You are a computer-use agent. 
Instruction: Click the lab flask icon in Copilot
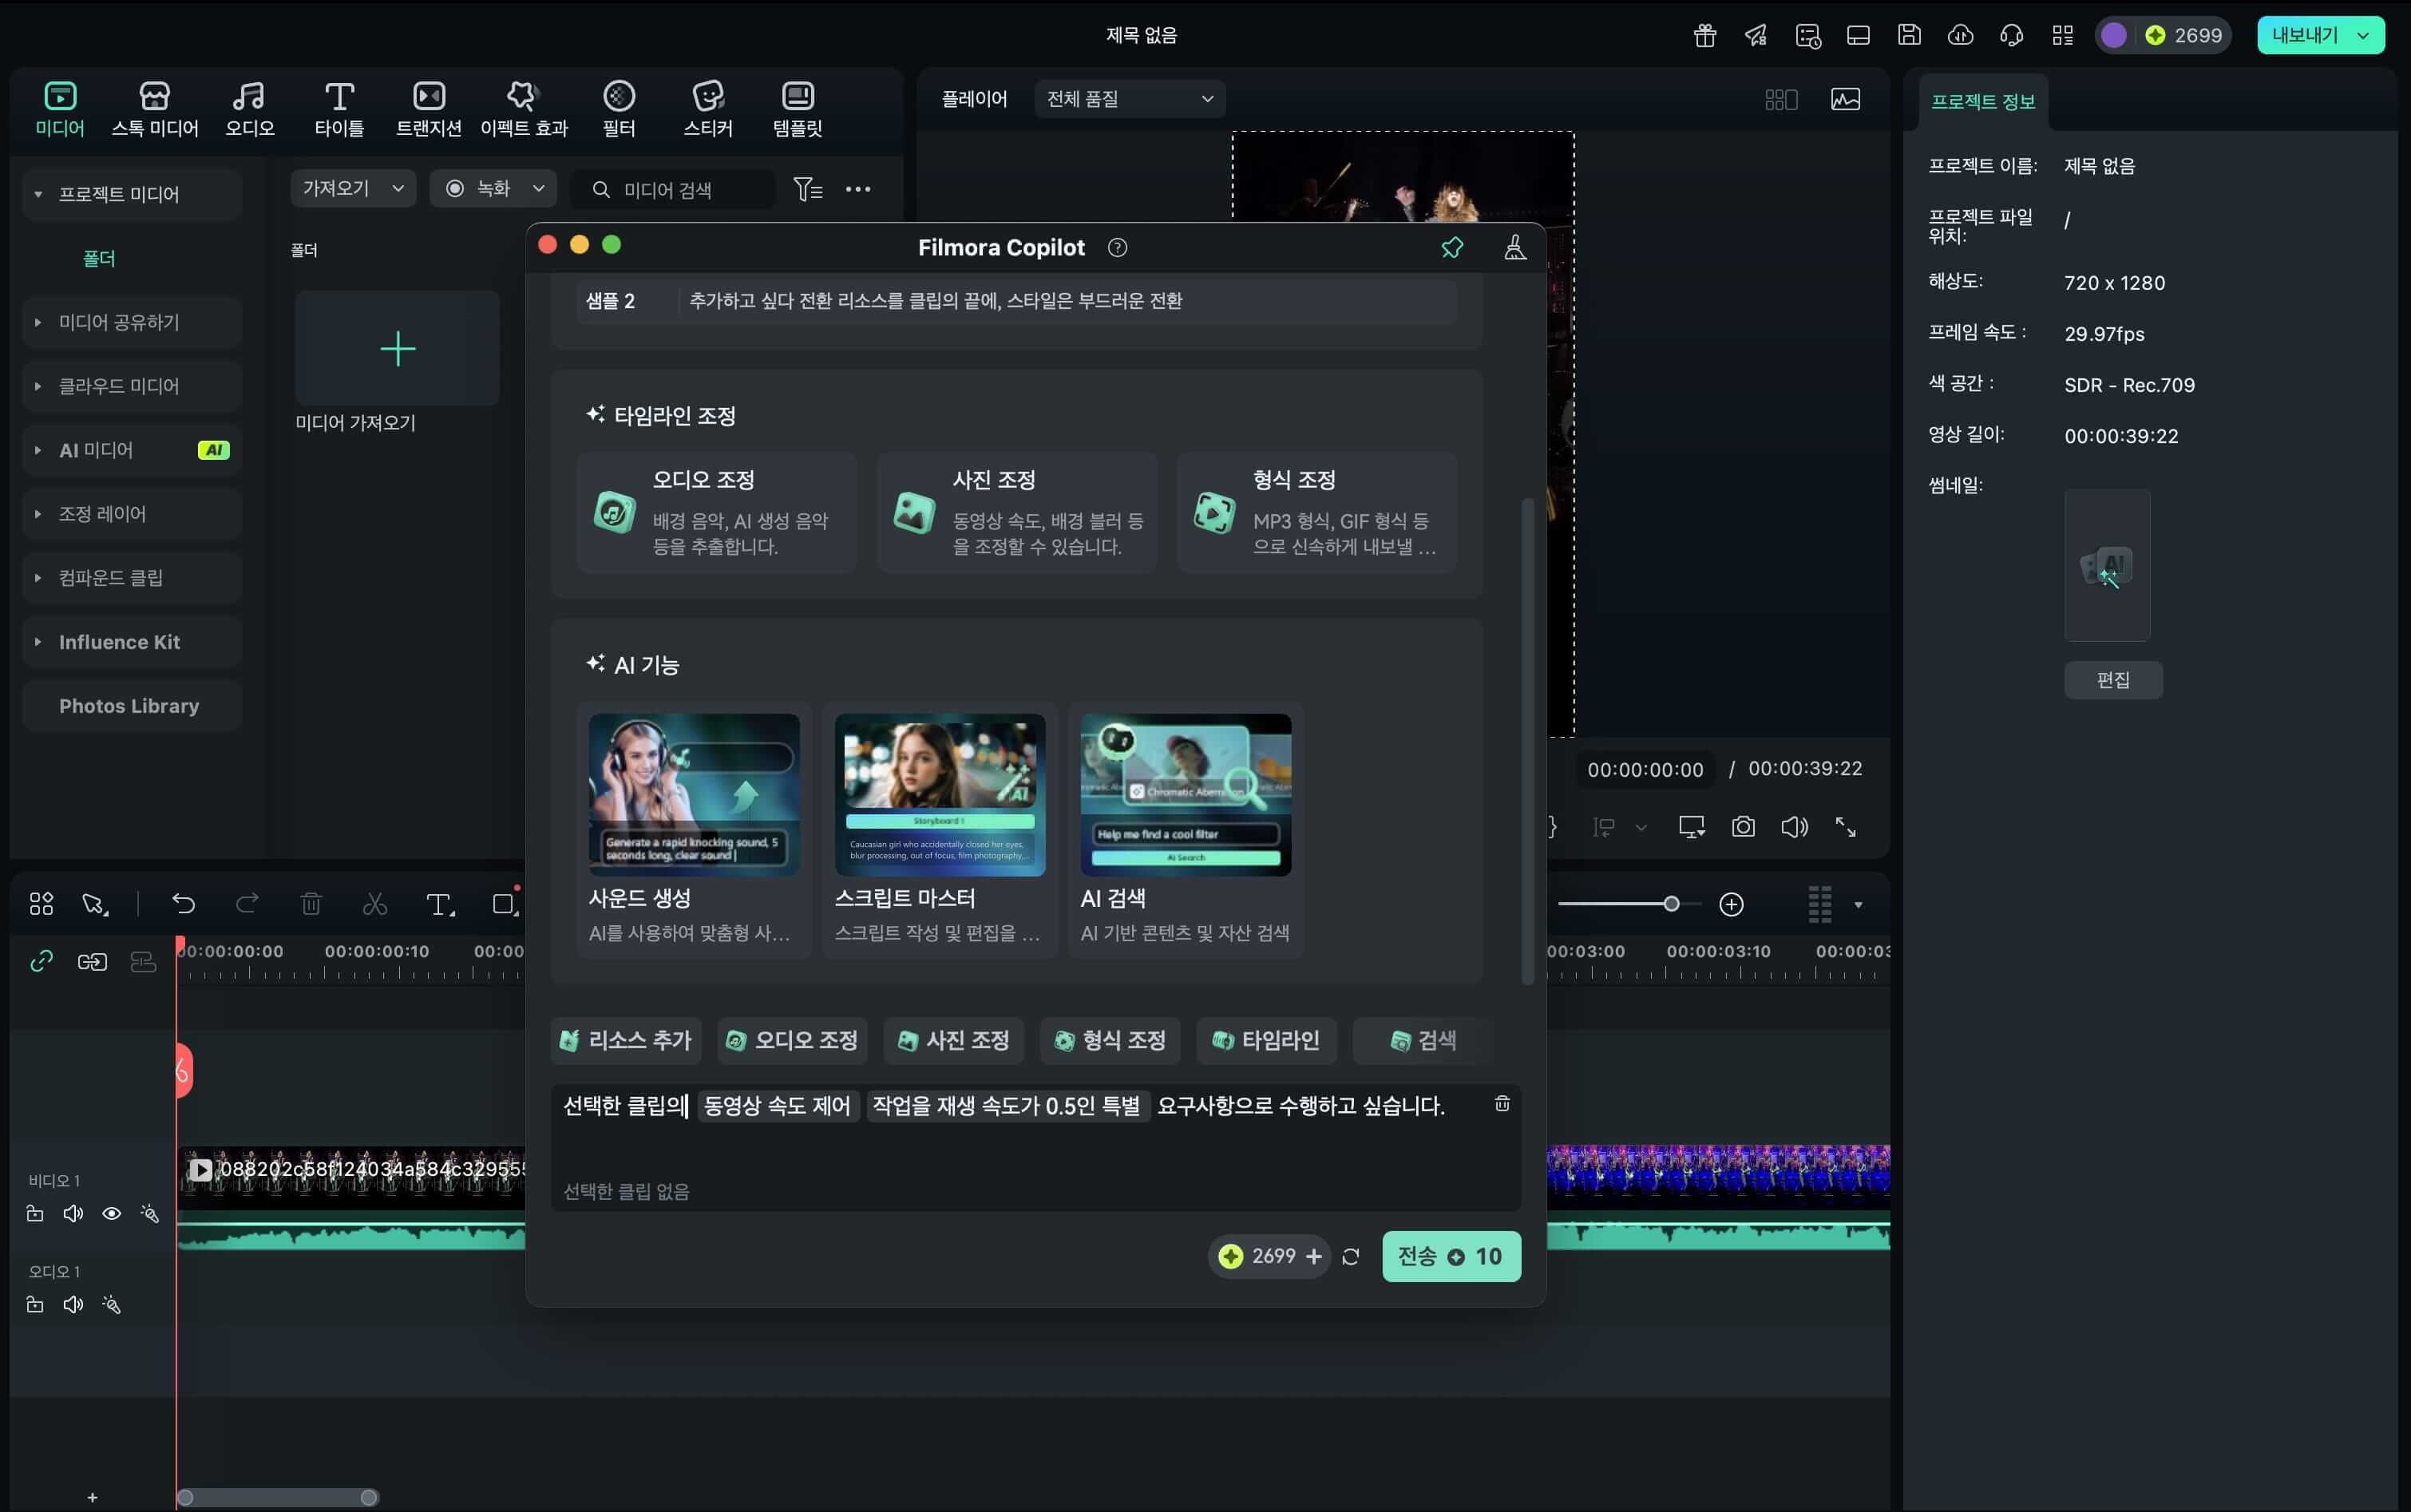pyautogui.click(x=1515, y=247)
